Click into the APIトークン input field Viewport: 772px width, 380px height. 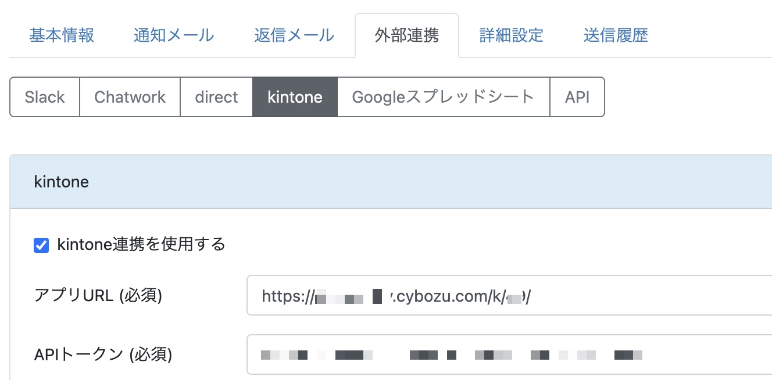(x=698, y=354)
